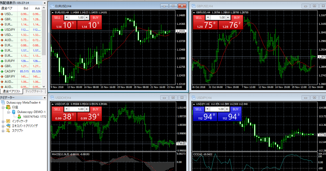Screen dimensions: 326x171
Task: Close the 気配値表示 market watch panel
Action: coord(44,3)
